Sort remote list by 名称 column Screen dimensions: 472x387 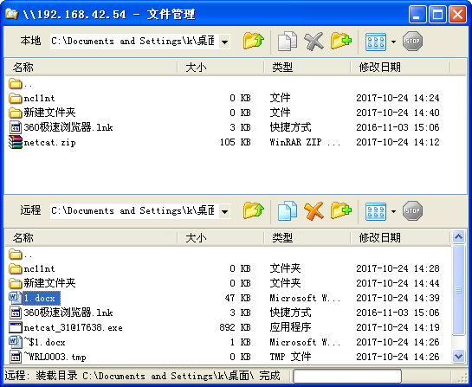click(x=91, y=238)
